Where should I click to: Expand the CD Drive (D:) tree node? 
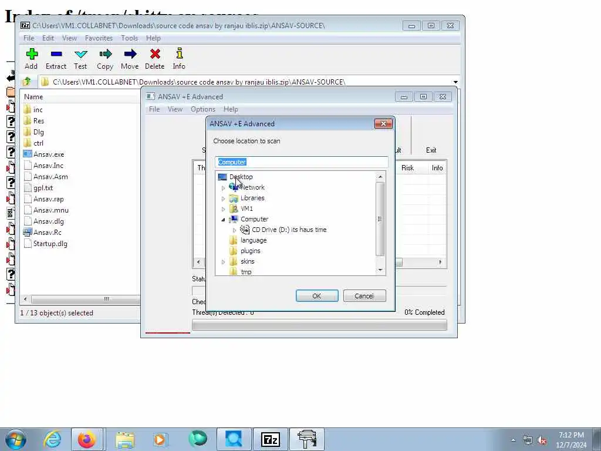[234, 230]
